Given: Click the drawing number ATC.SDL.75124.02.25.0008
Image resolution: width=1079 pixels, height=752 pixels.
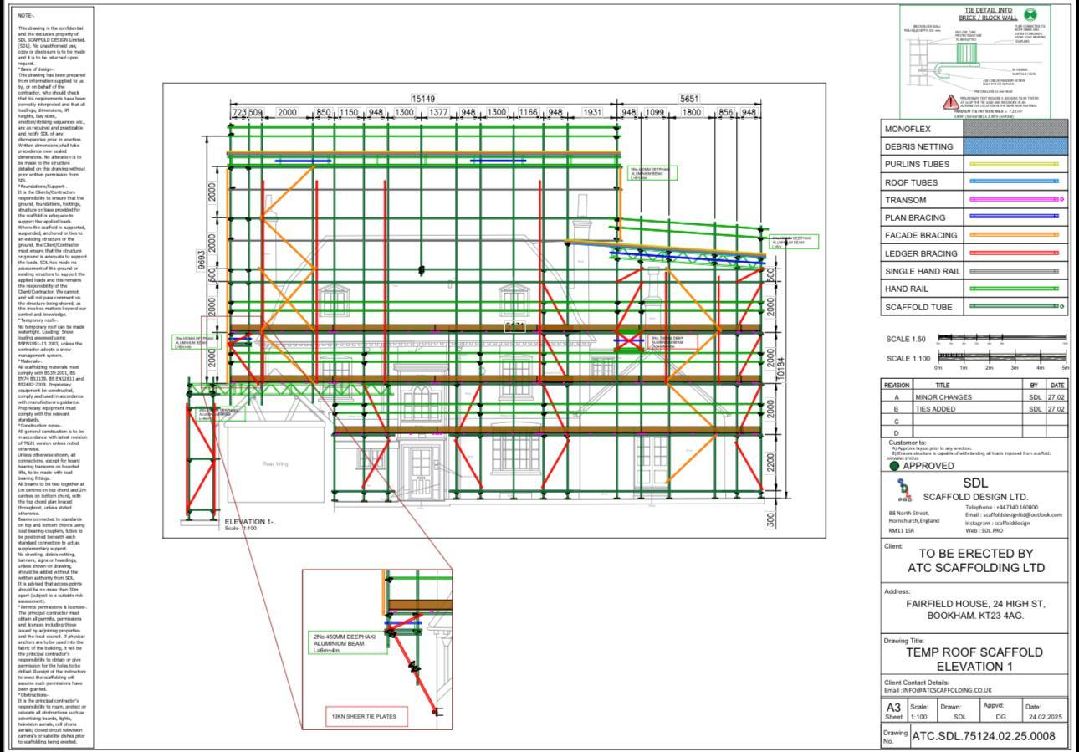Looking at the screenshot, I should click(984, 736).
